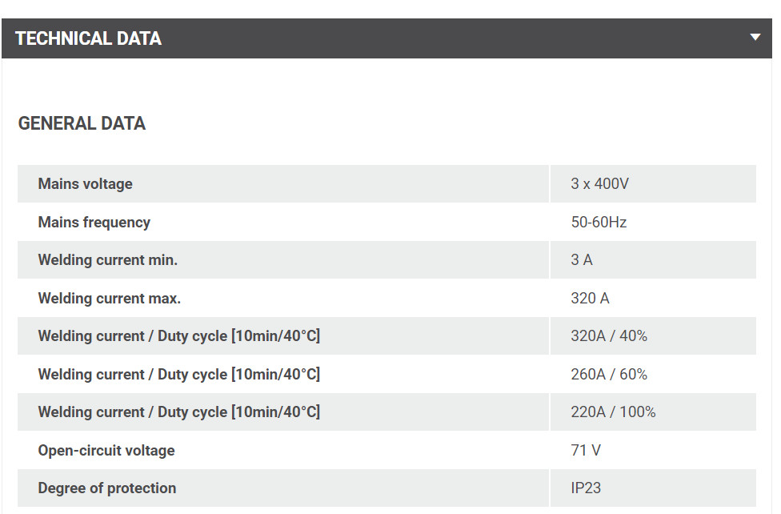Select the 260A / 60% duty cycle value
This screenshot has height=514, width=781.
[x=609, y=374]
